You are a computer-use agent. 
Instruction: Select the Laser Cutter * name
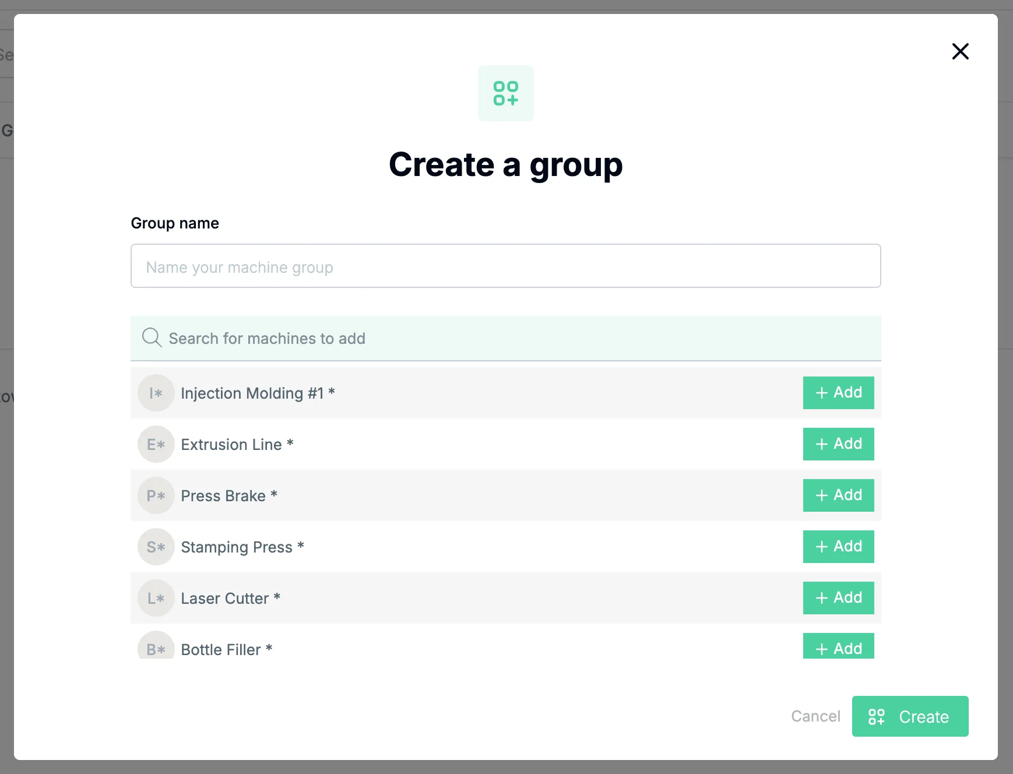coord(231,599)
